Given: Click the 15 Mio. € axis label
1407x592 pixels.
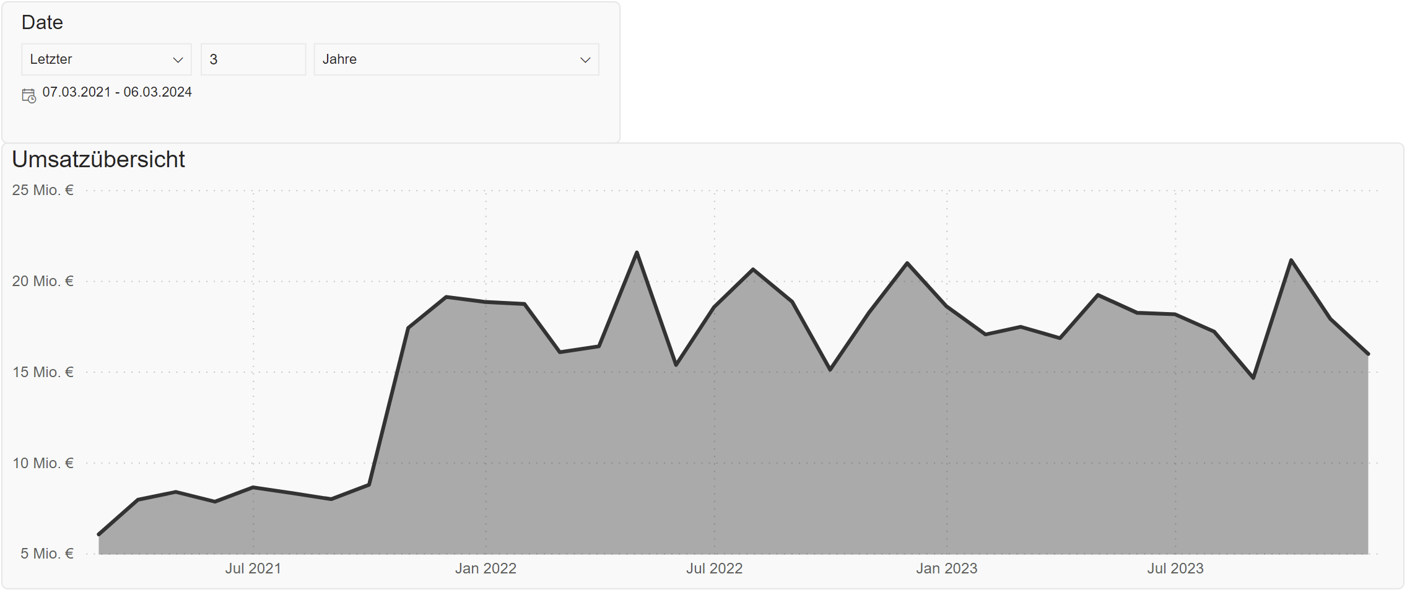Looking at the screenshot, I should 43,372.
